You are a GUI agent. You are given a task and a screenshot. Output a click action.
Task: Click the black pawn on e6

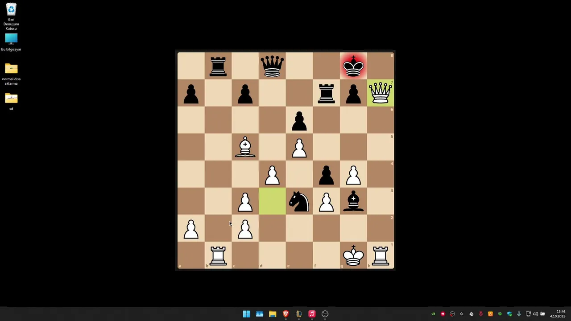coord(299,121)
